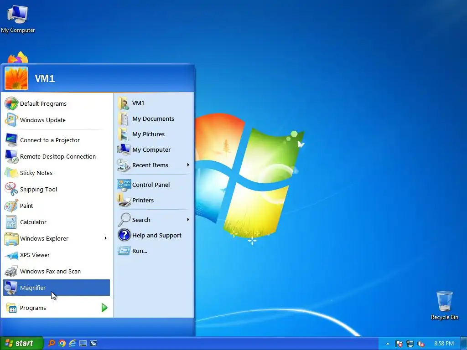The width and height of the screenshot is (467, 350).
Task: Click the network tray icon
Action: coord(410,344)
